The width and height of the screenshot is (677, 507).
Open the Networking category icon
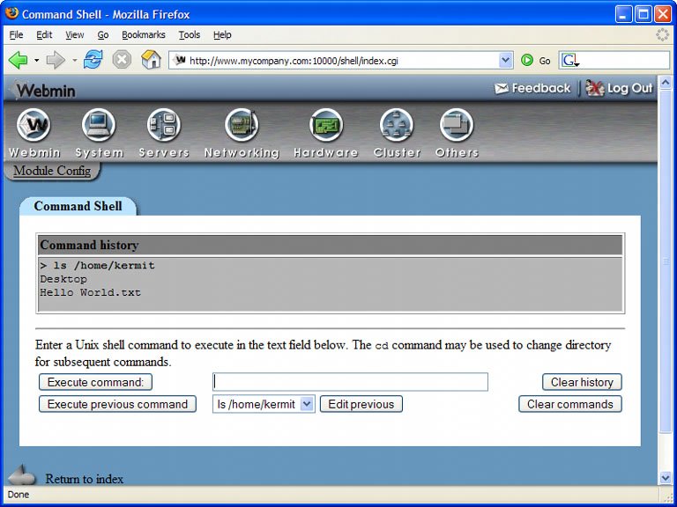pos(241,126)
